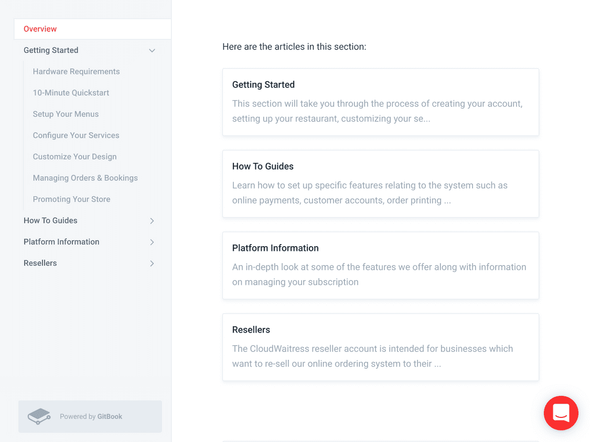Open the How To Guides card
The image size is (590, 442).
pos(380,184)
